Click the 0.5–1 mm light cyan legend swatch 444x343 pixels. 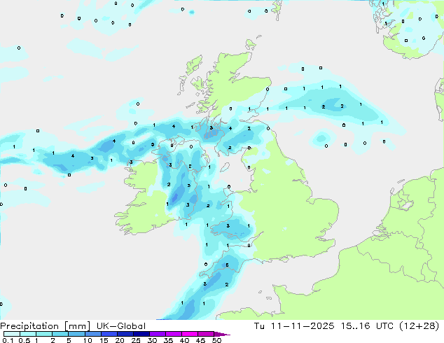point(28,334)
